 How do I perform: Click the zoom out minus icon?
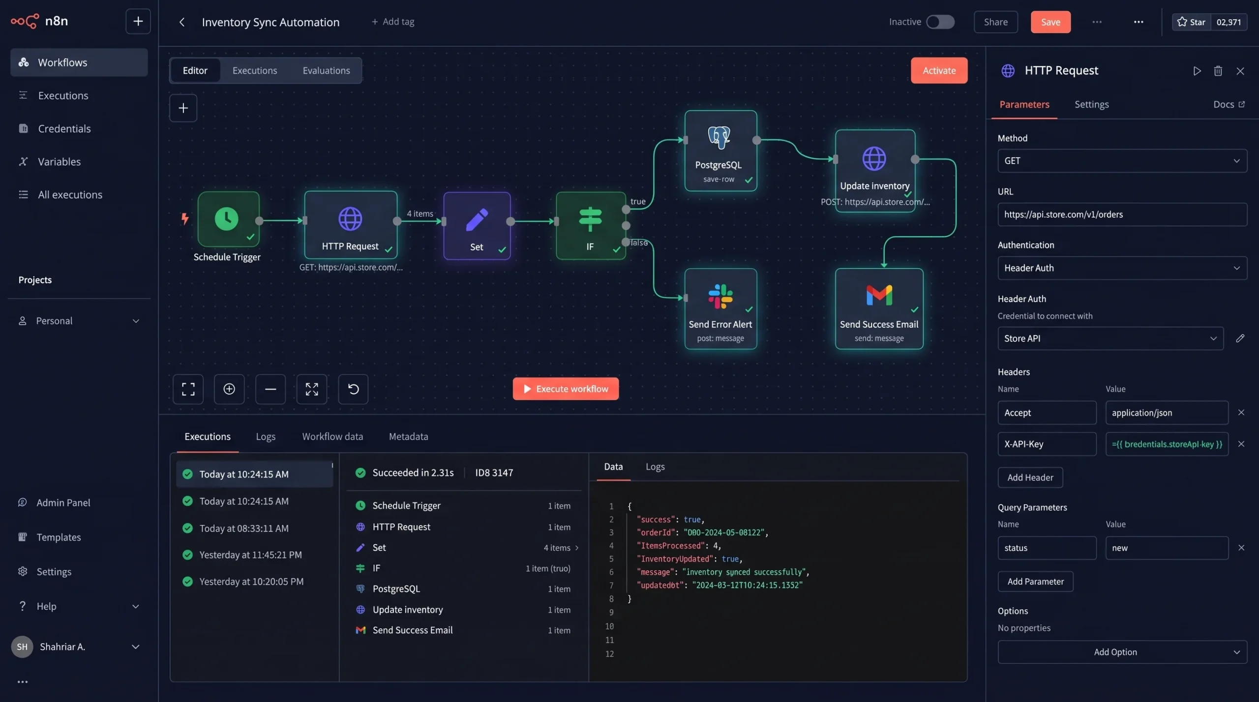click(x=270, y=389)
